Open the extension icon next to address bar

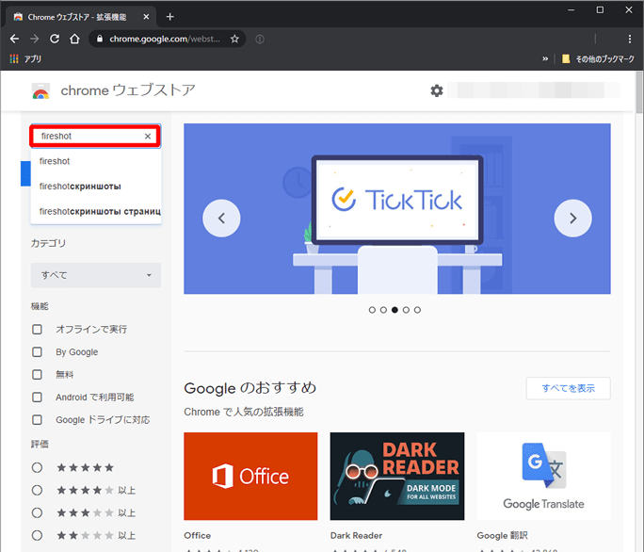click(x=260, y=39)
